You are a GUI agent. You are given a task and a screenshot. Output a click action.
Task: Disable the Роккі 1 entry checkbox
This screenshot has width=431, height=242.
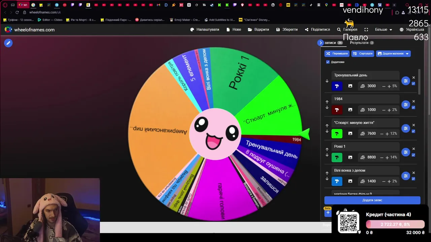[x=413, y=155]
